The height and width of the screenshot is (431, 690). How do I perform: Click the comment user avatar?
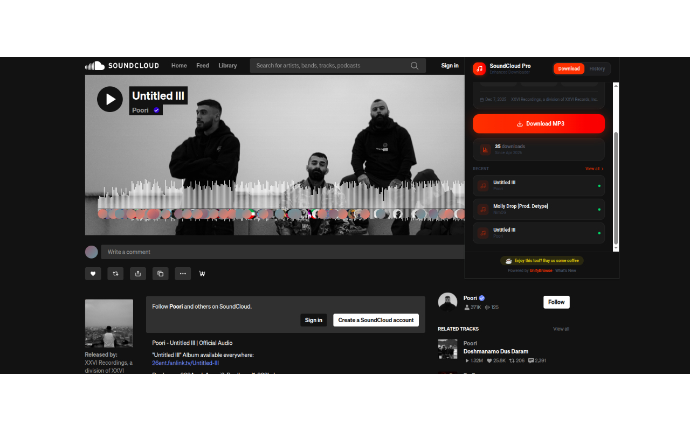tap(92, 252)
